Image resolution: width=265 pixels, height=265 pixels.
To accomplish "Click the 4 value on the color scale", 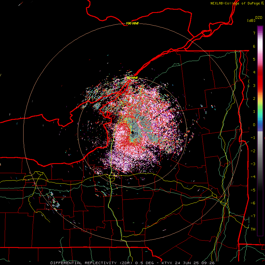I will (x=254, y=72).
